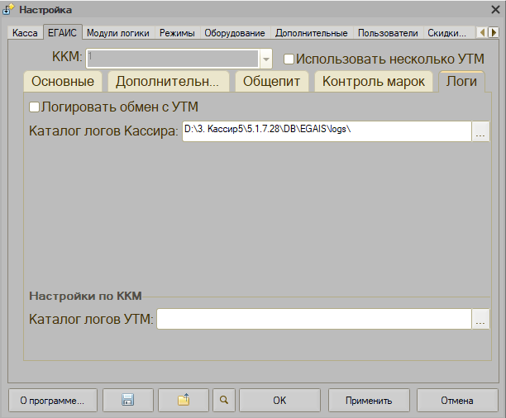This screenshot has width=506, height=418.
Task: Open the Основные sub-tab
Action: coord(63,82)
